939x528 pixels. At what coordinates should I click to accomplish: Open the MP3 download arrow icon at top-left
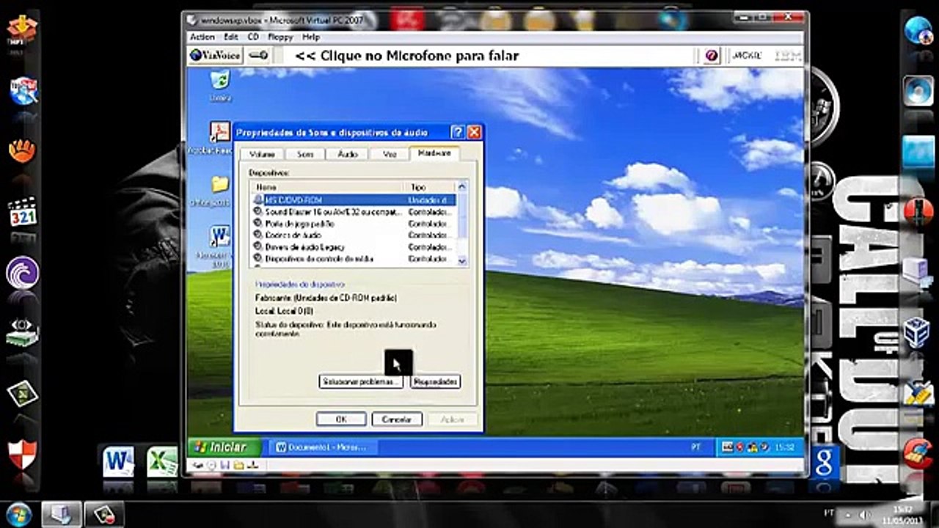click(x=22, y=31)
